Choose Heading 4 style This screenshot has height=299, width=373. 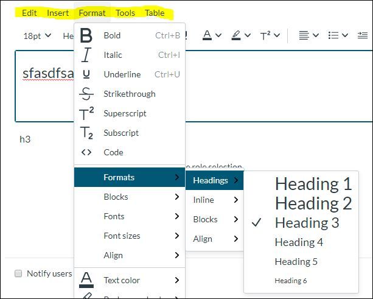tap(299, 242)
